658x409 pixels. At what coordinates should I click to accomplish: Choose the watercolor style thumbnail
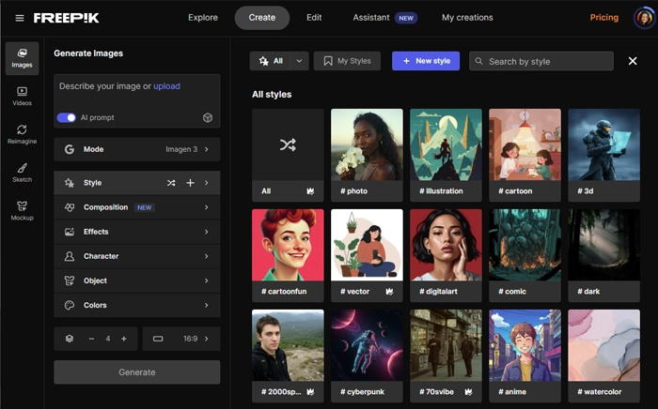pyautogui.click(x=603, y=345)
